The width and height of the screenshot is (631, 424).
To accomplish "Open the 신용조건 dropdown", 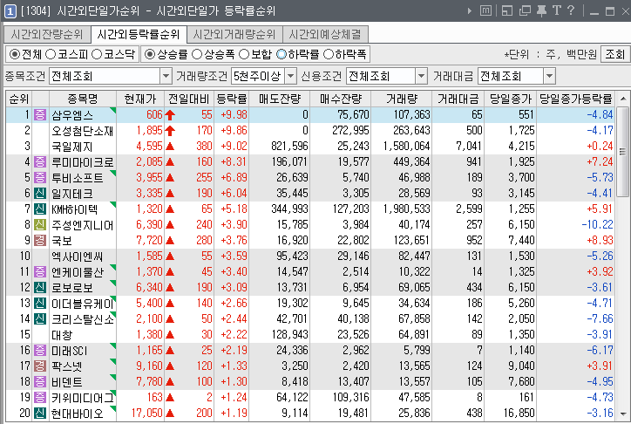I will [x=421, y=76].
